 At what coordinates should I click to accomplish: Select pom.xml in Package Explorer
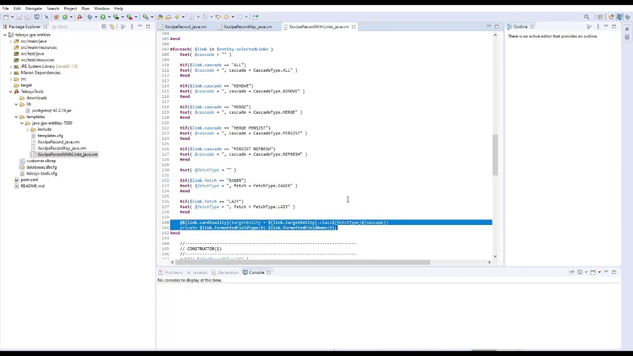tap(29, 179)
